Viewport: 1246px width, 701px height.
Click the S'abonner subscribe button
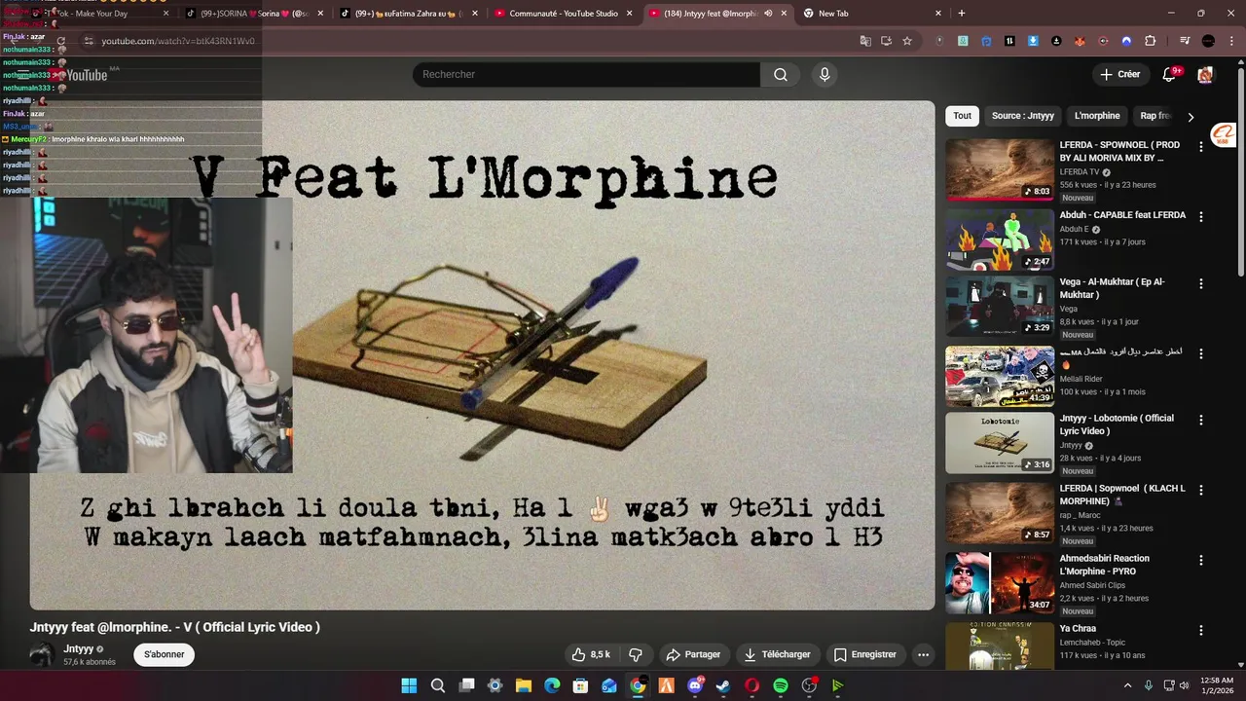coord(164,654)
